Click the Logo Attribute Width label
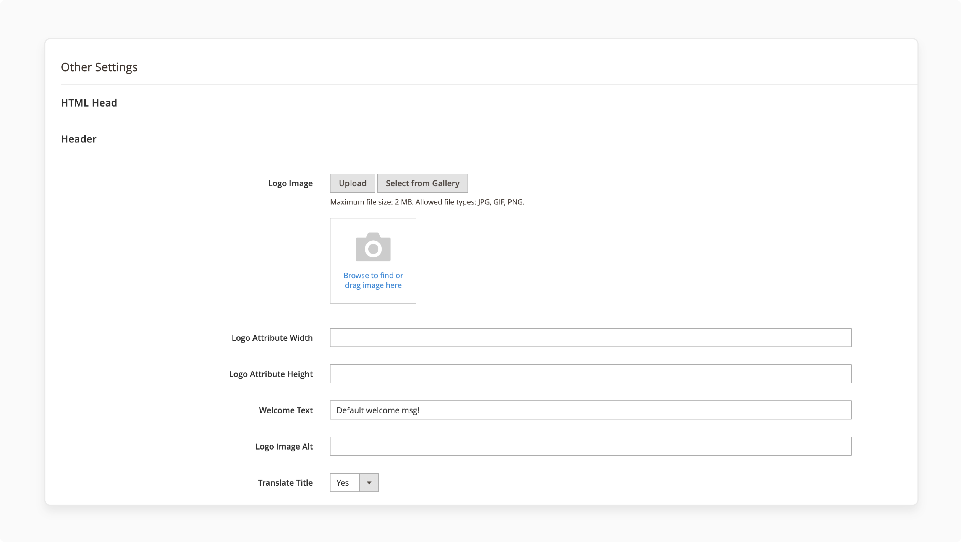The height and width of the screenshot is (544, 963). click(x=272, y=338)
